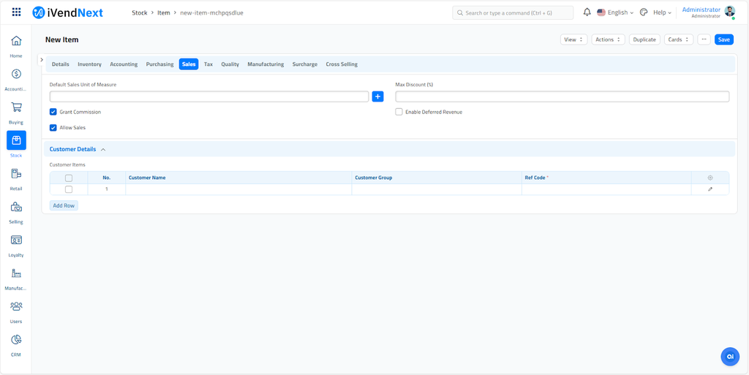Viewport: 749px width, 375px height.
Task: Click the Administrator profile avatar
Action: [x=729, y=12]
